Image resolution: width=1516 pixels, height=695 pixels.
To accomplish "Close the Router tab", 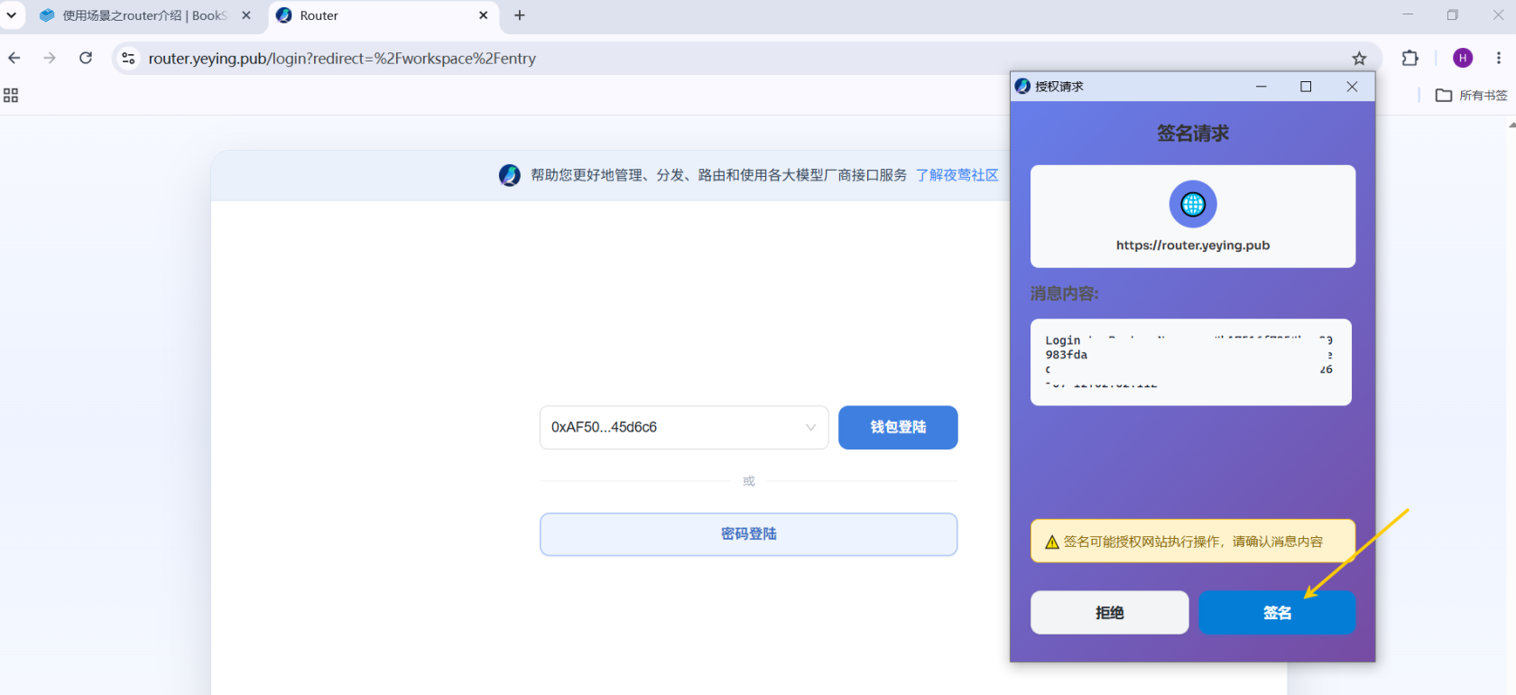I will pyautogui.click(x=484, y=15).
